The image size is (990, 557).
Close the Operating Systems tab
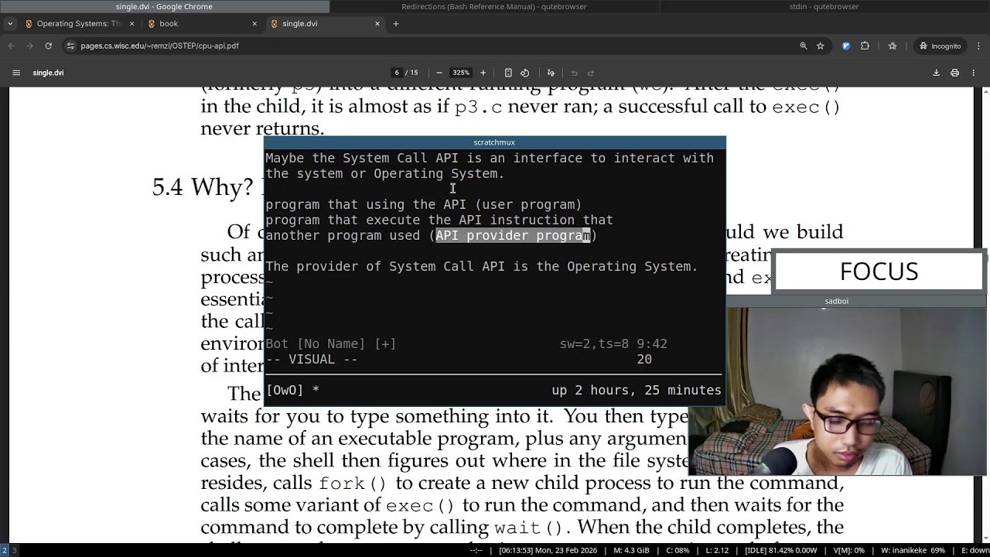pyautogui.click(x=131, y=24)
